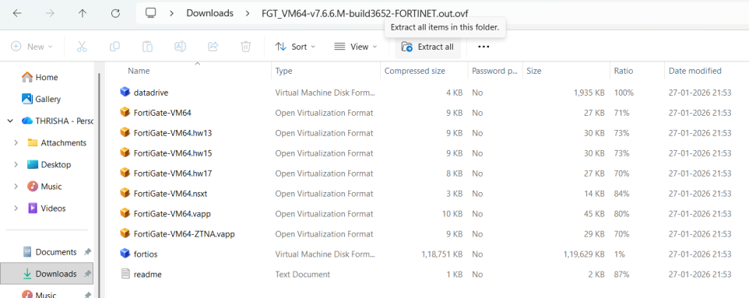
Task: Click the readme text document icon
Action: click(x=125, y=274)
